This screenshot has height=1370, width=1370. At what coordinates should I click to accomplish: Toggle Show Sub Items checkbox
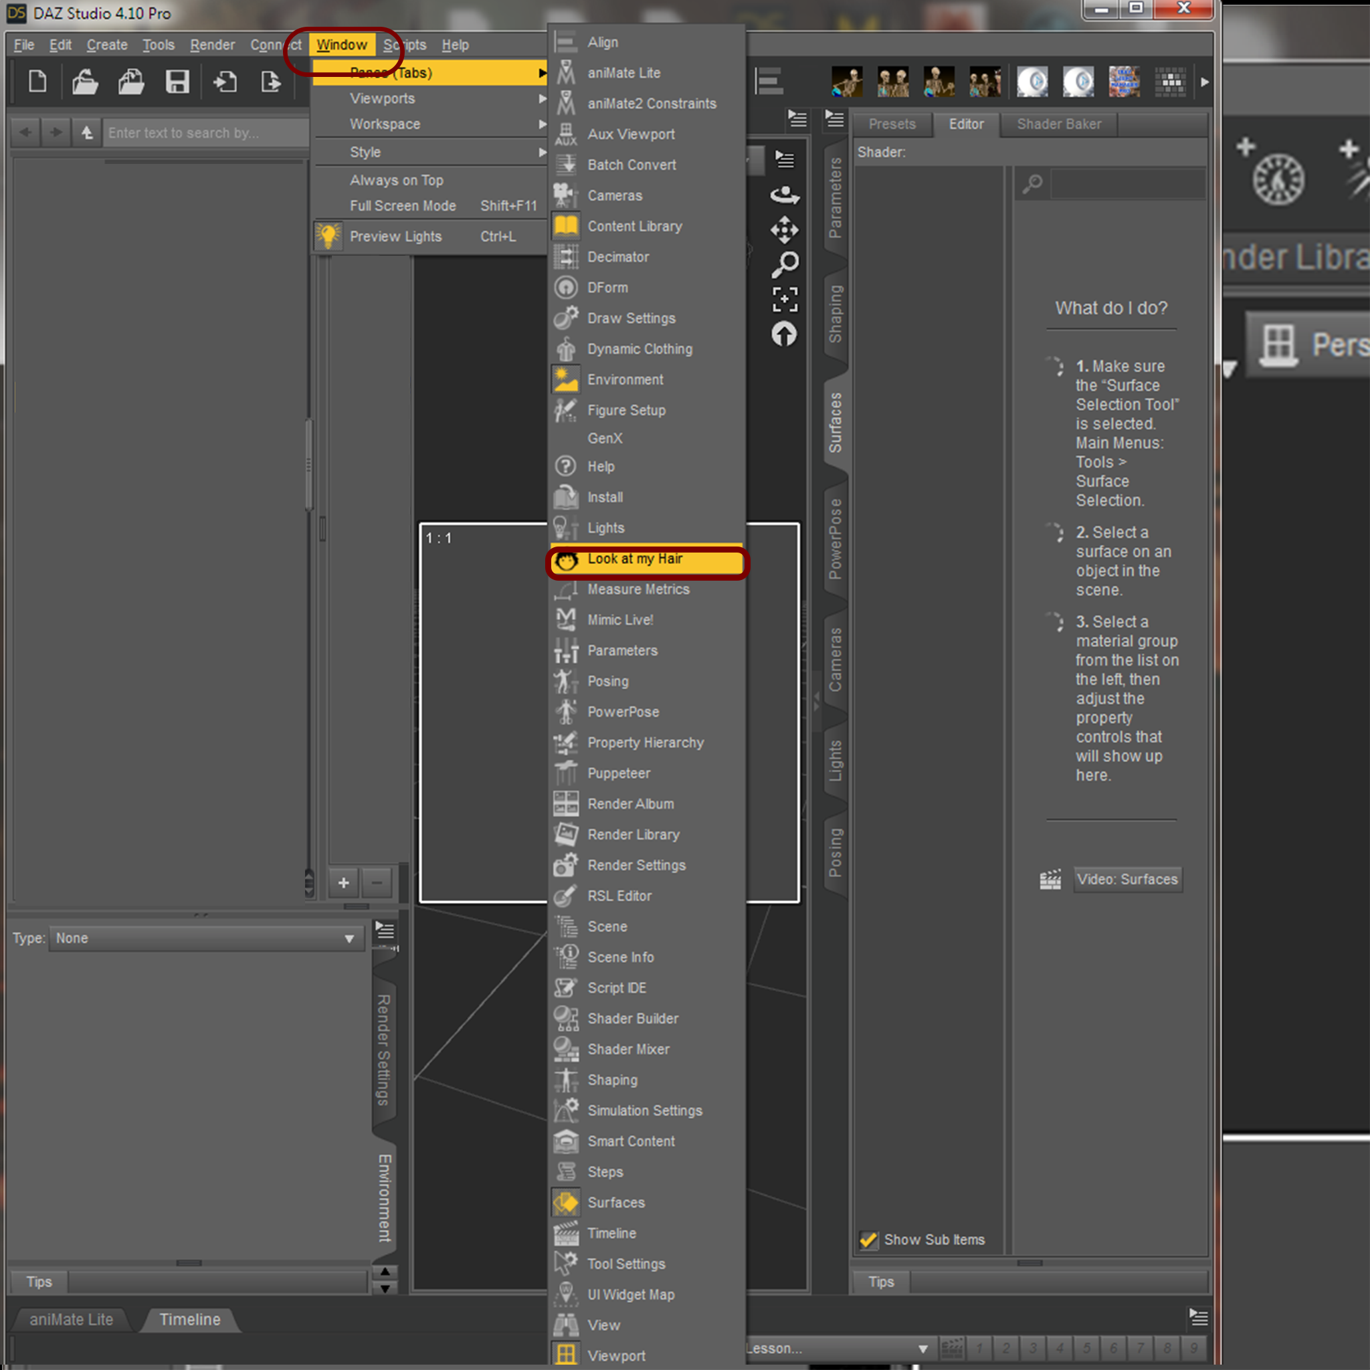tap(868, 1240)
